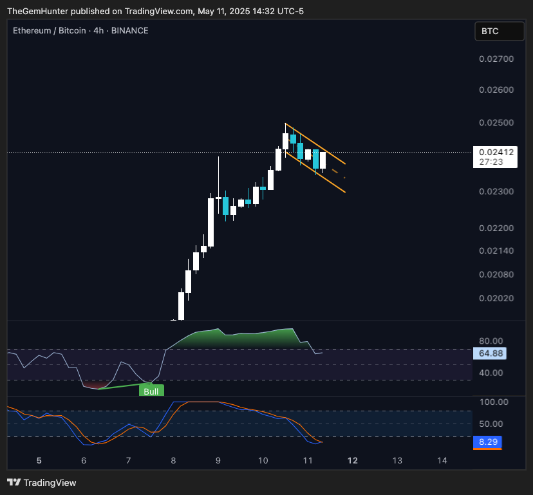
Task: Click the candle countdown timer 27:23
Action: pyautogui.click(x=491, y=162)
